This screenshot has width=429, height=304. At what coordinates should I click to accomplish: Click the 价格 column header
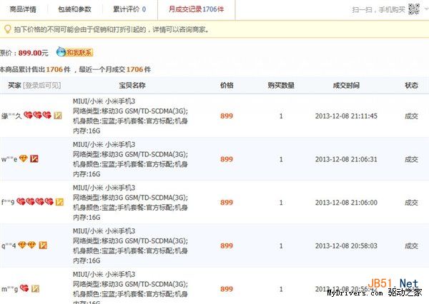click(227, 85)
